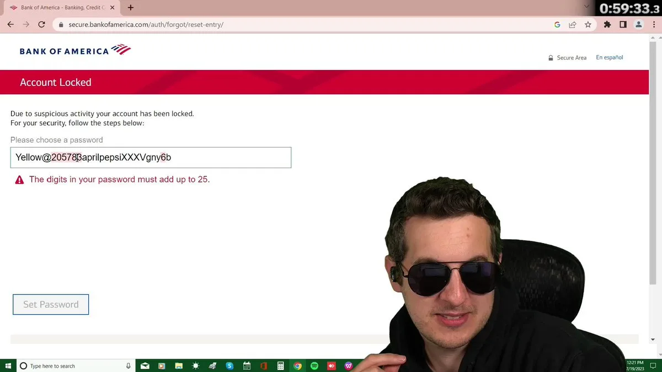Open the red app taskbar icon
The height and width of the screenshot is (372, 662).
[x=332, y=366]
